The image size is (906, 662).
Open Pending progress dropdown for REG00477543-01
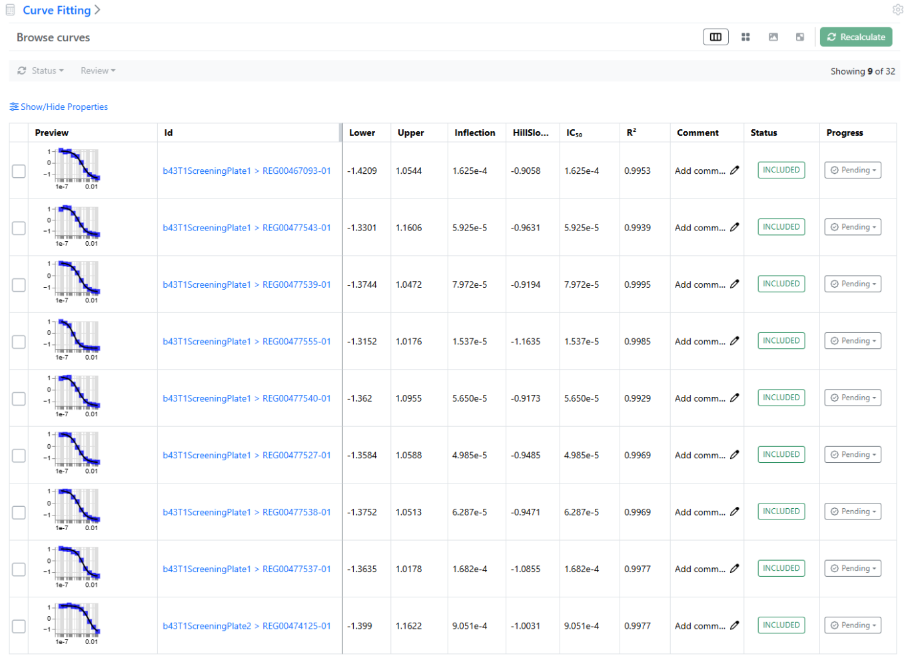[853, 227]
